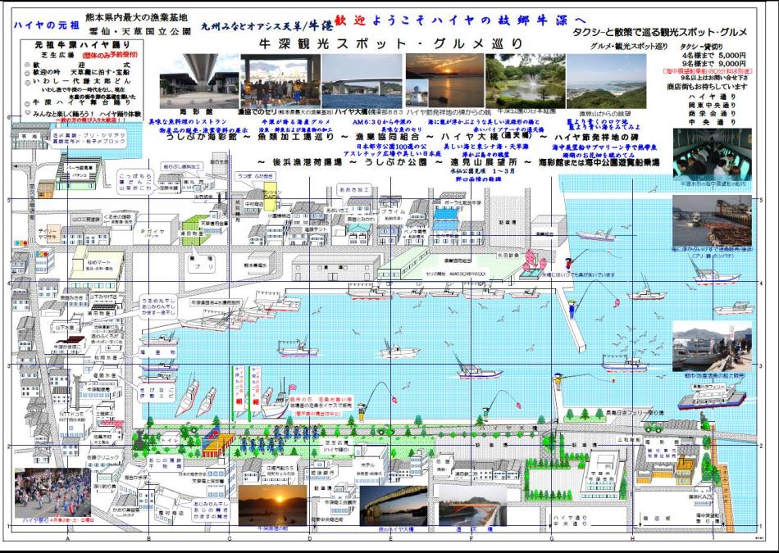The height and width of the screenshot is (553, 779).
Task: Click the あおさ加工 speech bubble
Action: pyautogui.click(x=353, y=190)
